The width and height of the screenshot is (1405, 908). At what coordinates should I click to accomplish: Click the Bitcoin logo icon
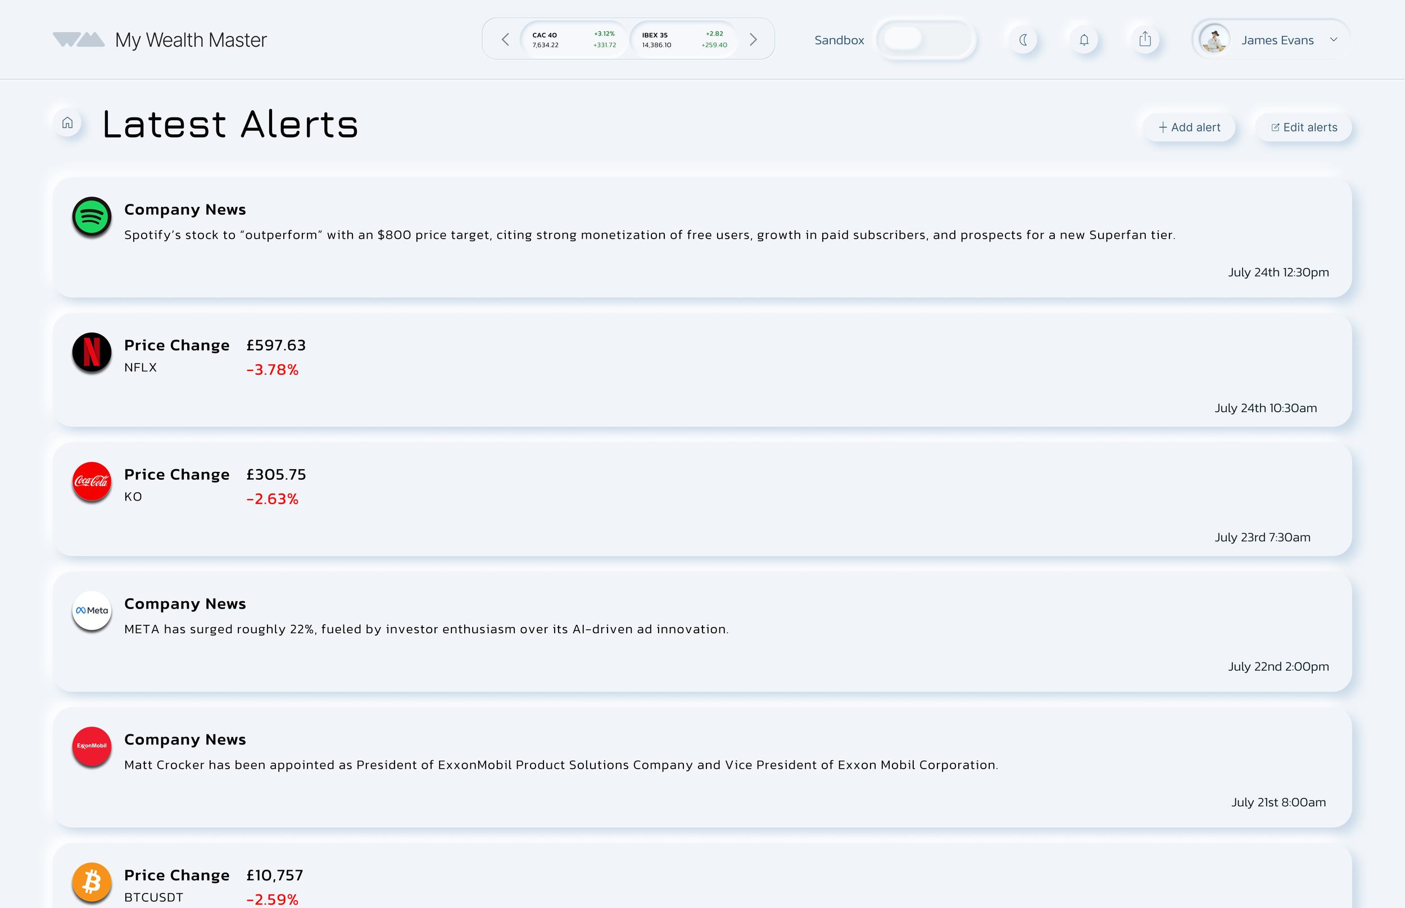(x=92, y=882)
